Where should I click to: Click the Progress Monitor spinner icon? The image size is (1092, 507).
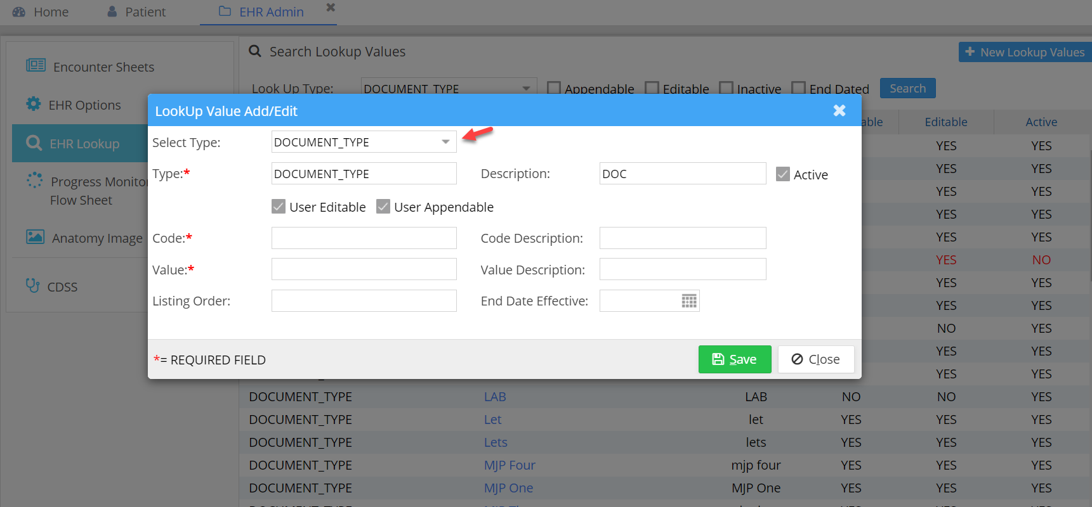[x=34, y=181]
